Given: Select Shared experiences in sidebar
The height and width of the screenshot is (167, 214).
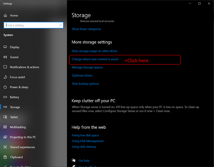Looking at the screenshot, I should coord(22,147).
